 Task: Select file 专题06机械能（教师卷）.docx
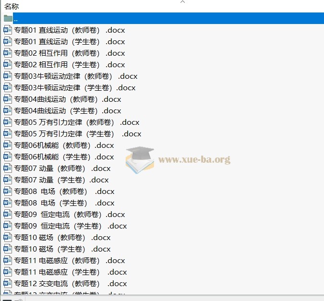64,145
